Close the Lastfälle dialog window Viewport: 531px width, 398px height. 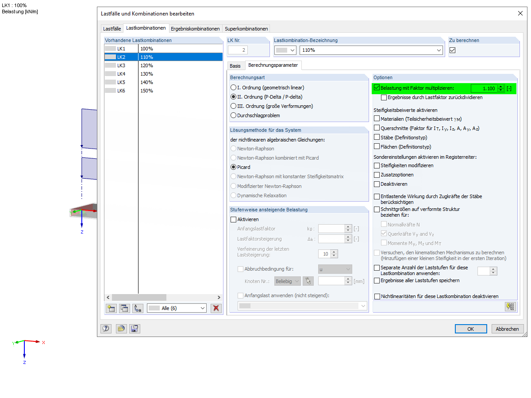click(x=520, y=14)
